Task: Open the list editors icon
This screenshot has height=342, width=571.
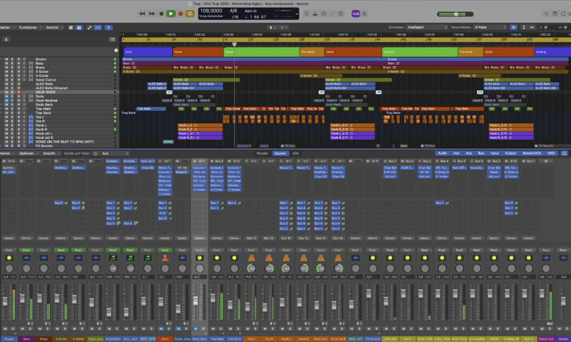Action: (546, 14)
